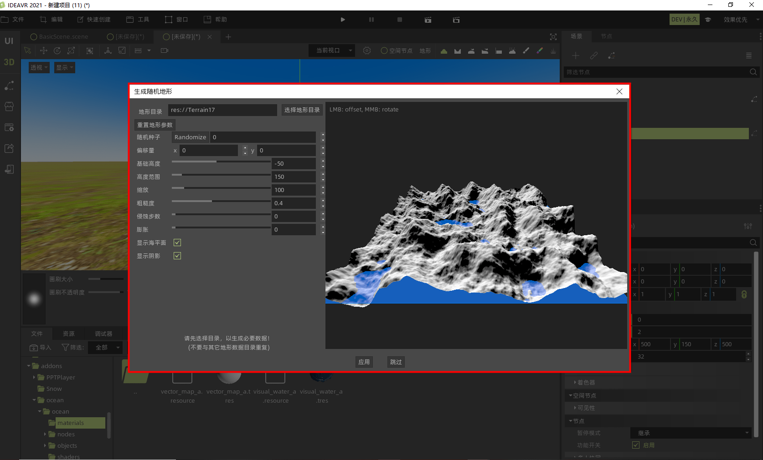Click the link instance scene icon
The image size is (763, 460).
pyautogui.click(x=593, y=56)
